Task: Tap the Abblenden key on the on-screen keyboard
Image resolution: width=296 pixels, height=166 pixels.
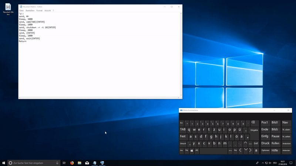Action: (286, 151)
